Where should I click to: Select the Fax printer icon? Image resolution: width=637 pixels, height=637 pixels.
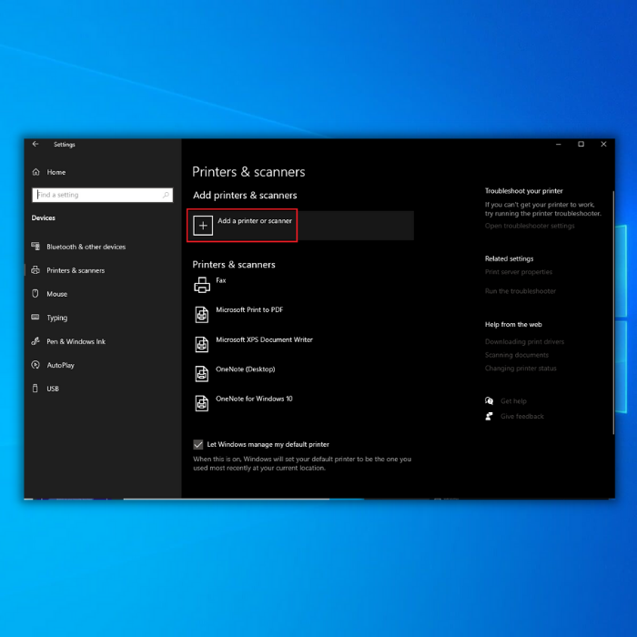tap(202, 285)
